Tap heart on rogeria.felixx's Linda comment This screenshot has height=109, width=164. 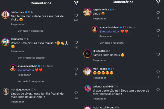point(158,13)
